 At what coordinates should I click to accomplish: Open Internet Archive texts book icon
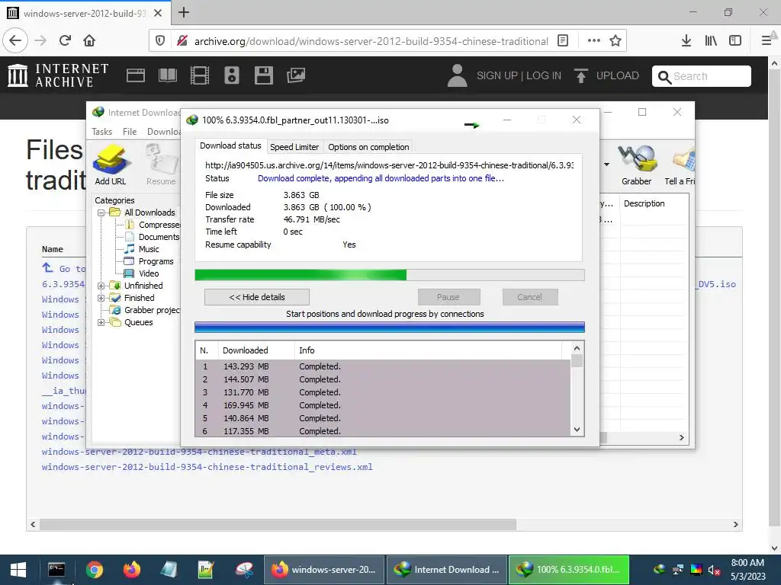[167, 75]
